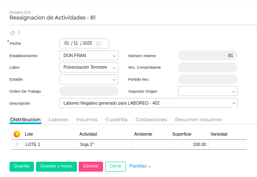Add a new row with the orange plus icon
The height and width of the screenshot is (177, 257).
[17, 134]
